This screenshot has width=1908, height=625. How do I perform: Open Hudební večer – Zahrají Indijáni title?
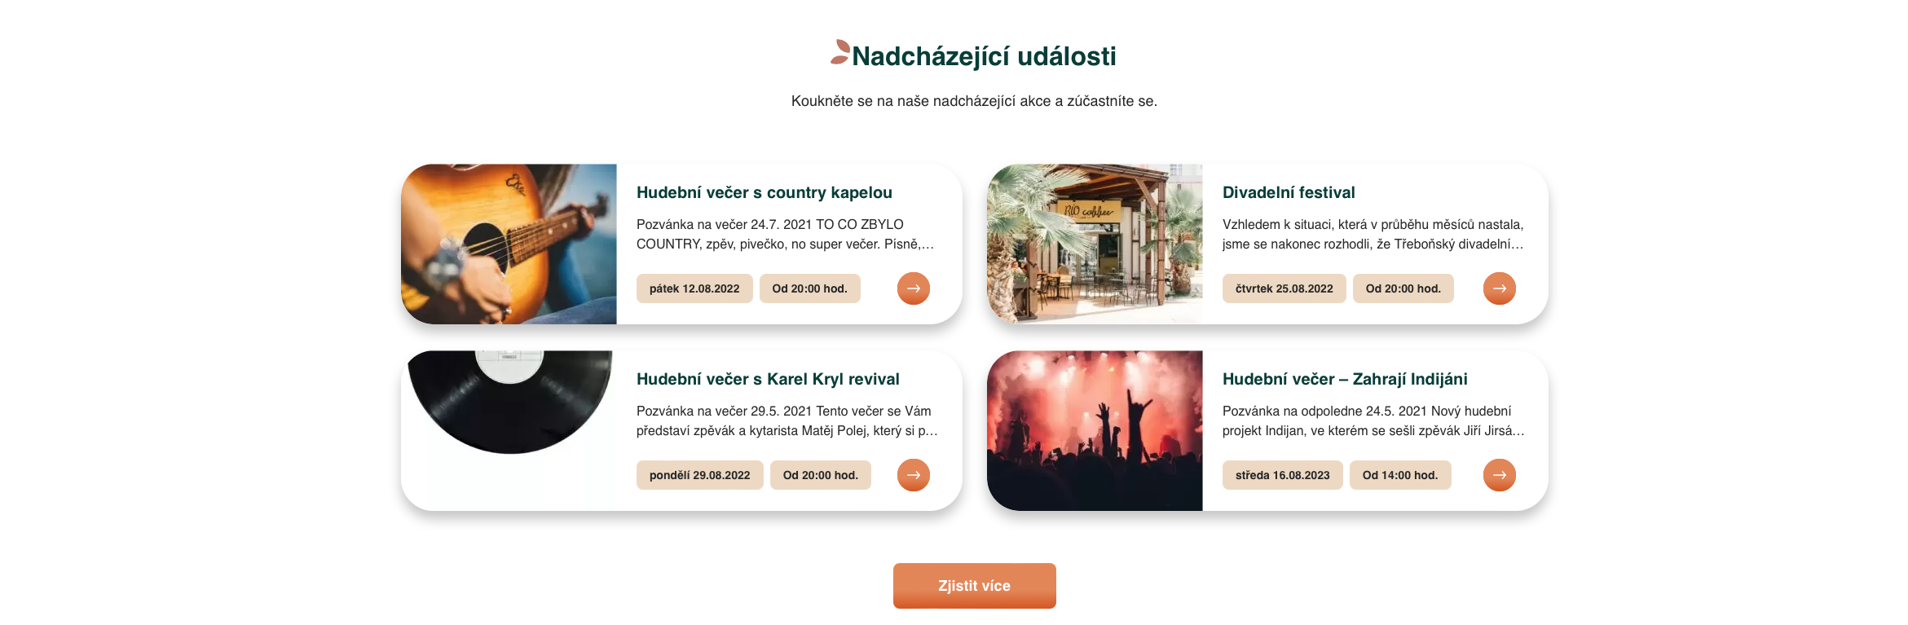tap(1345, 380)
